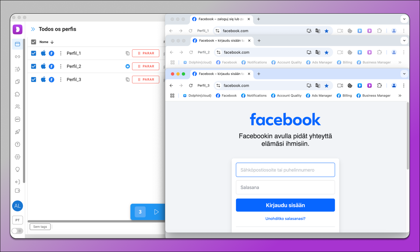Open apps grid in Perfil_3 bookmarks bar
Screen dimensions: 420x252
coord(172,96)
